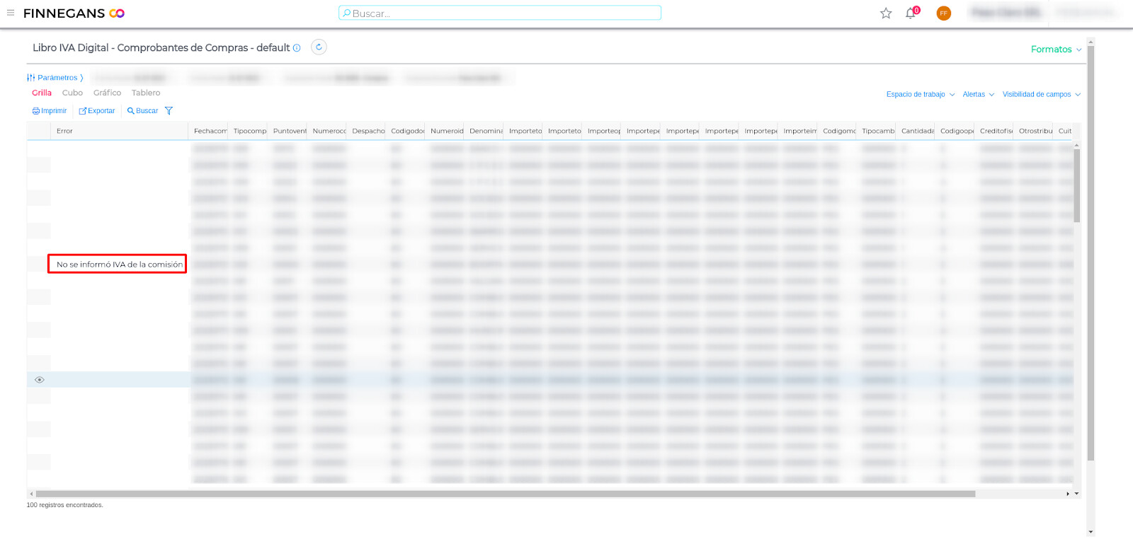Open the Espacio de trabajo dropdown

click(920, 94)
